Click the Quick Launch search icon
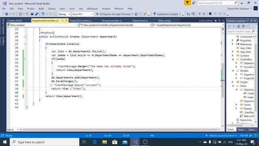This screenshot has height=146, width=259. tap(236, 3)
